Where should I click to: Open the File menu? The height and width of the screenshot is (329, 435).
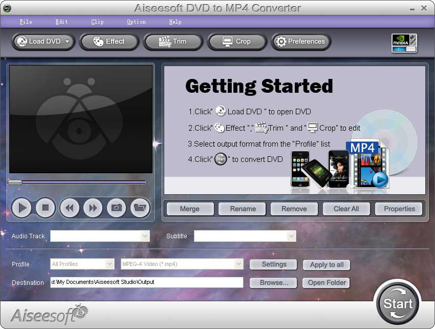pos(26,22)
